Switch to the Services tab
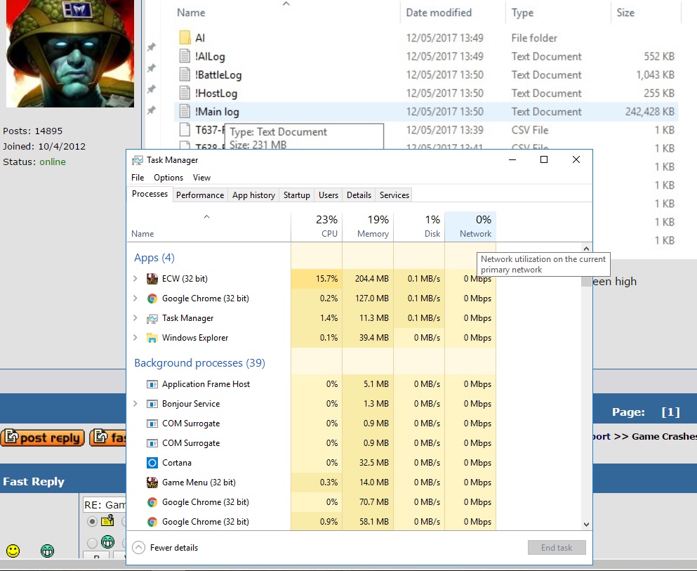The width and height of the screenshot is (697, 571). coord(394,195)
